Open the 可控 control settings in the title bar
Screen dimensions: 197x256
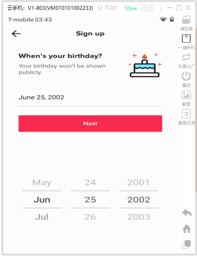107,8
